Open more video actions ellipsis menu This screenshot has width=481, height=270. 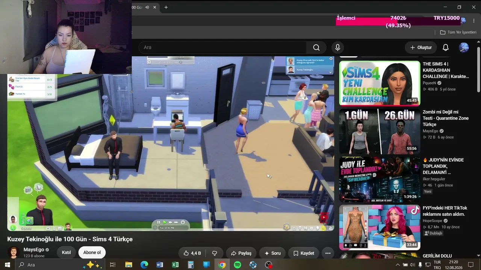coord(328,253)
